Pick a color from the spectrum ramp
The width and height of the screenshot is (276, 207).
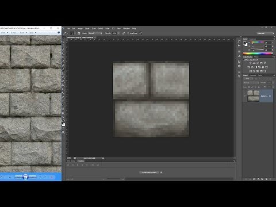258,53
